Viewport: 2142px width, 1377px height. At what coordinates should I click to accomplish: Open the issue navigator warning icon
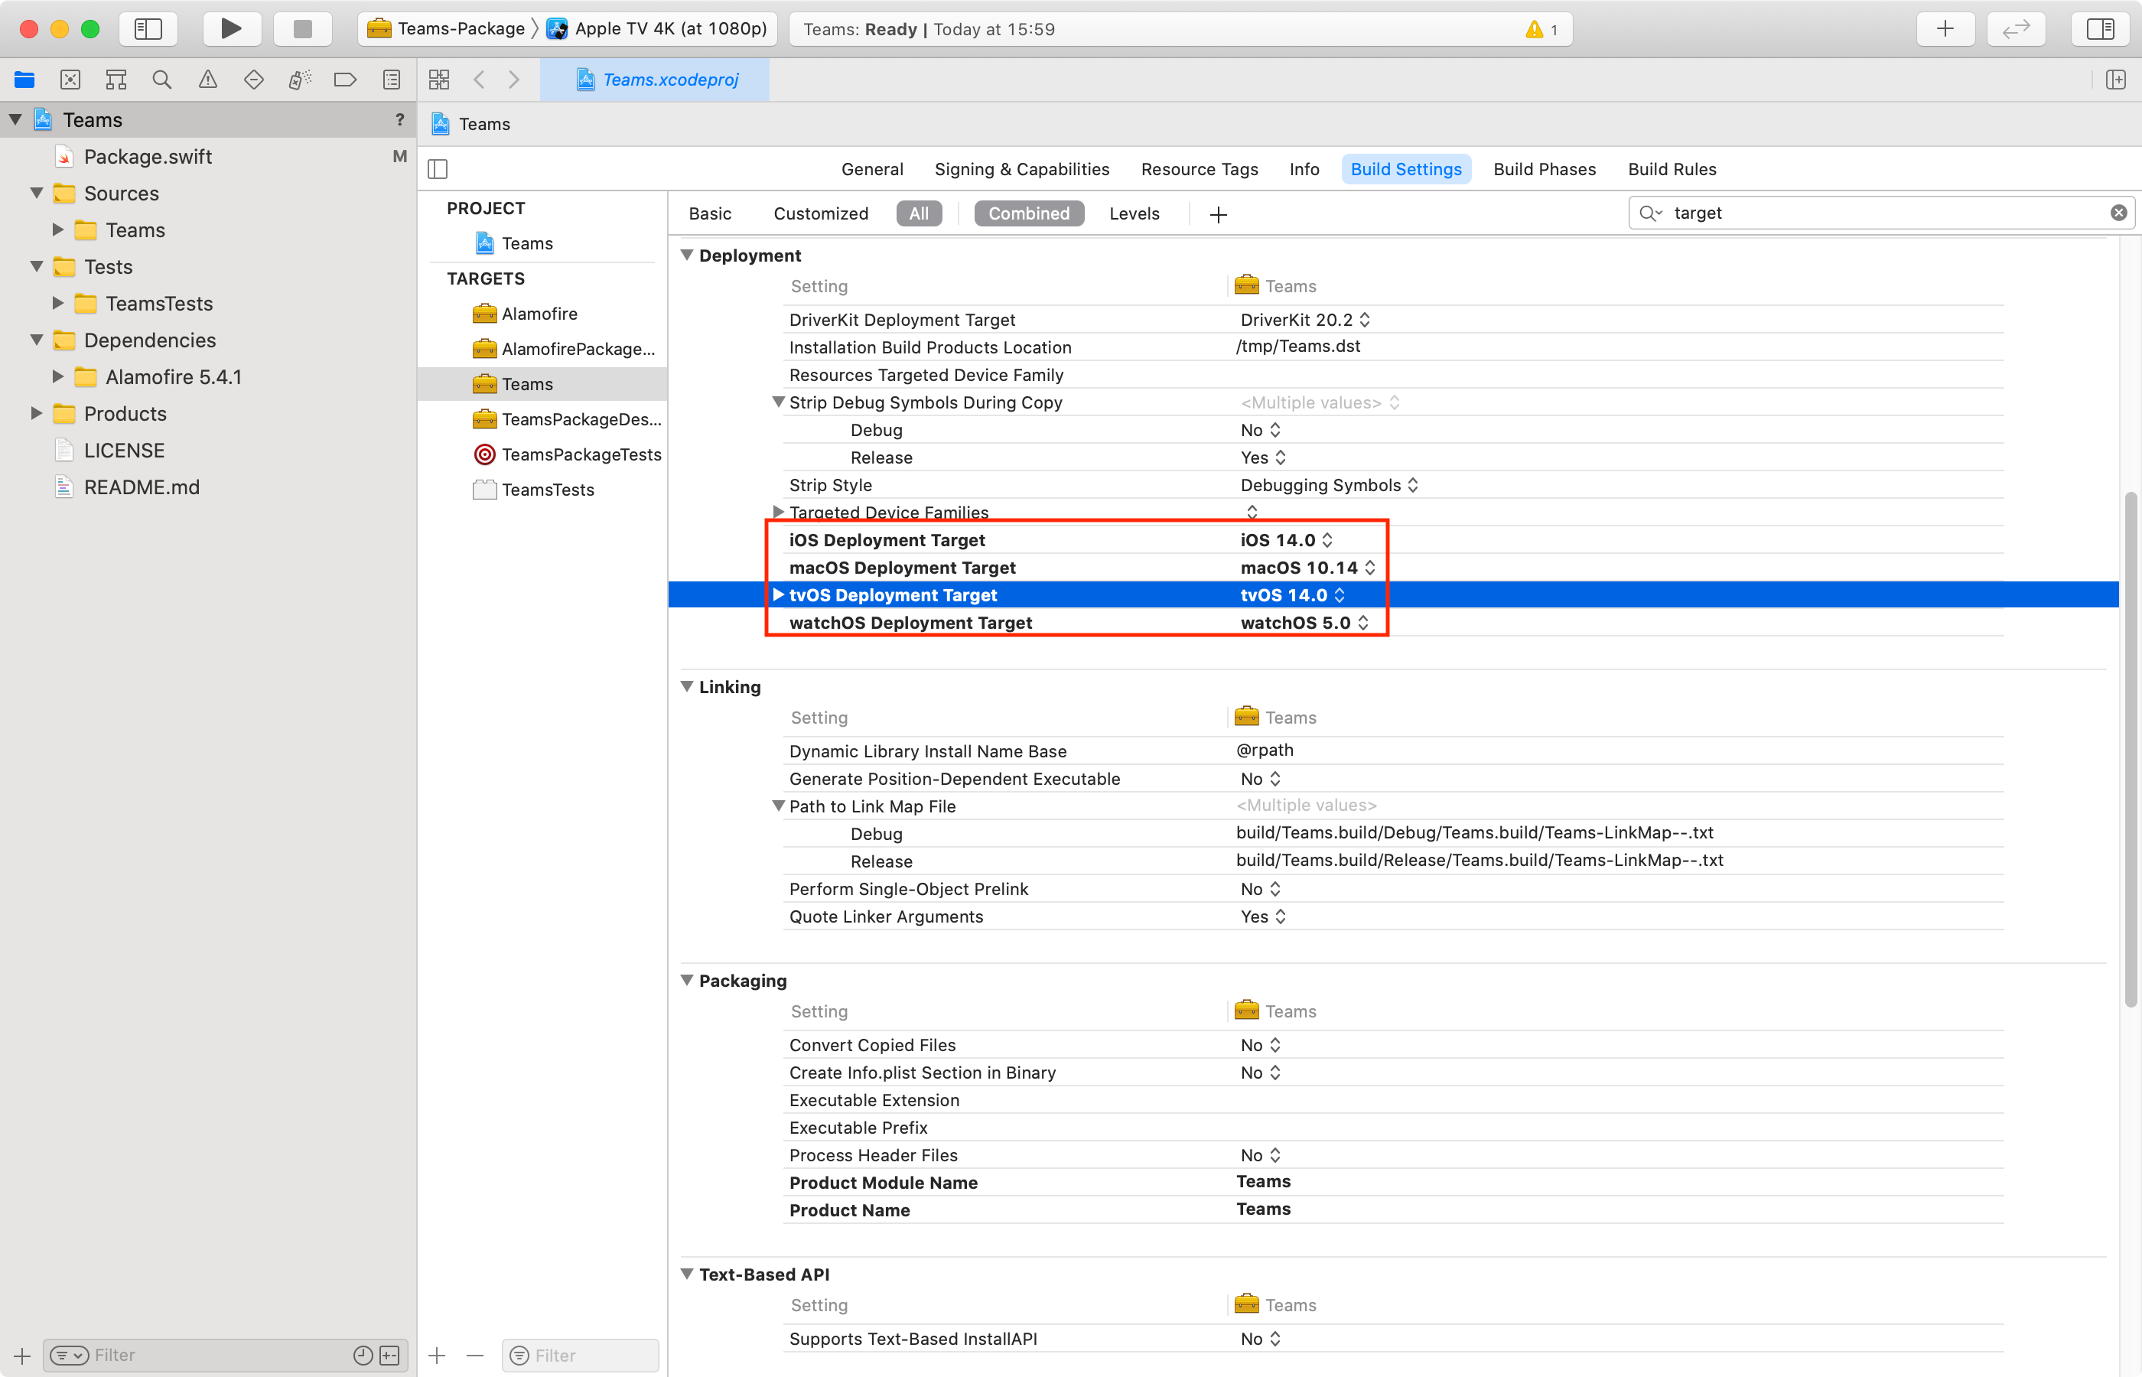(x=207, y=80)
